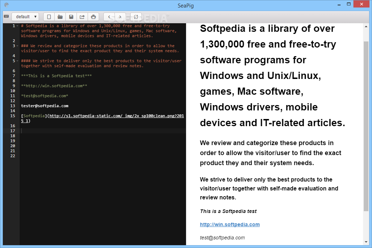
Task: Click line number 13 in the gutter
Action: tap(13, 106)
